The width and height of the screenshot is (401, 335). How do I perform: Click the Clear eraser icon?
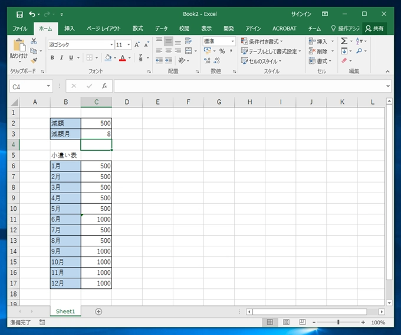[344, 60]
